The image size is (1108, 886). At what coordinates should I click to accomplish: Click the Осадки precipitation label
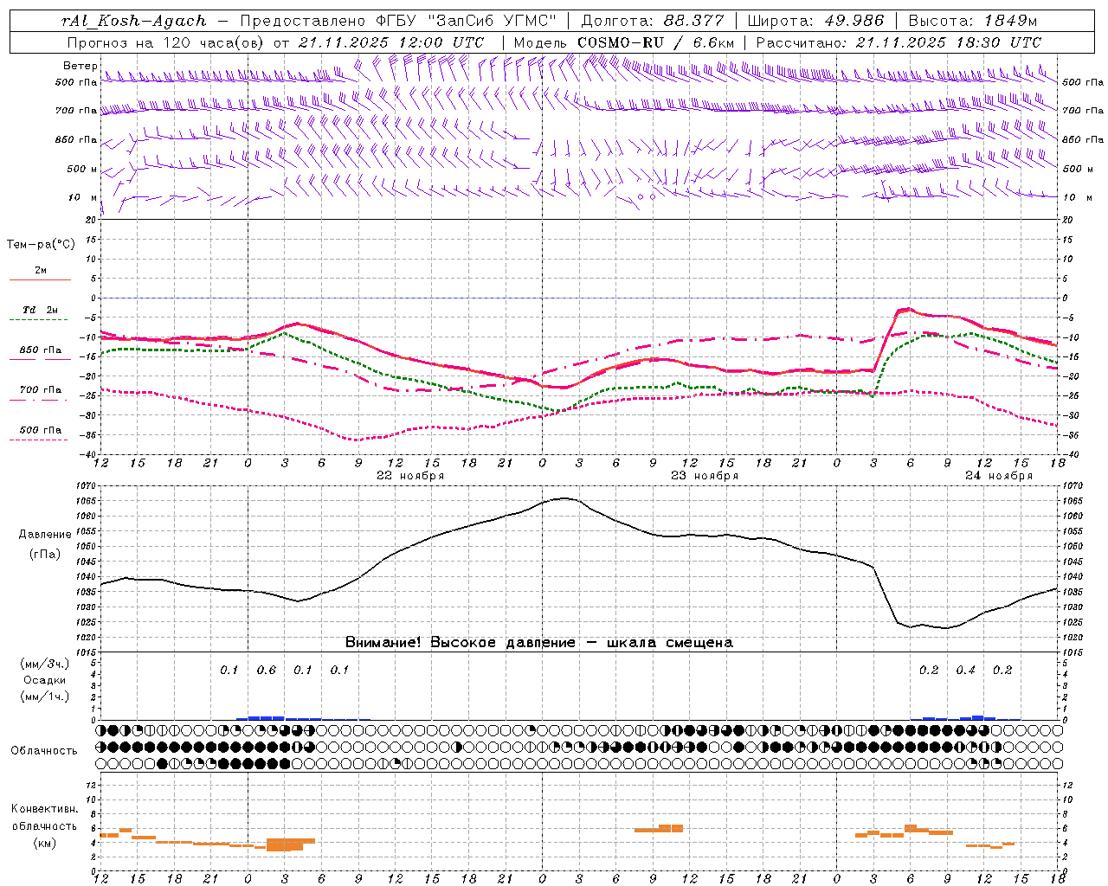44,680
